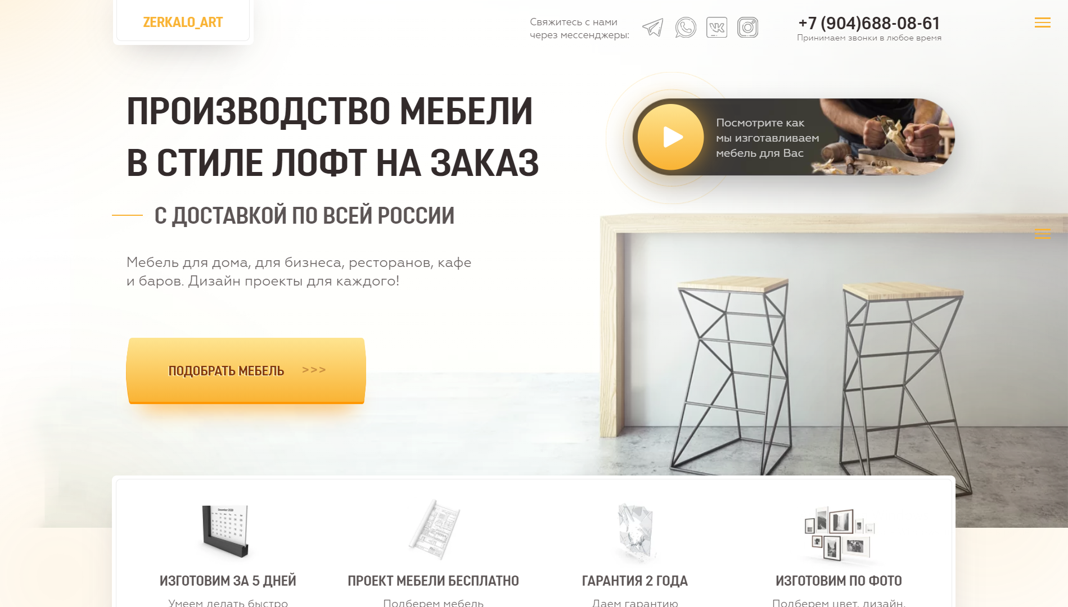Click the broken glass icon above the Гарантия 2 года heading
The width and height of the screenshot is (1068, 607).
pos(635,532)
